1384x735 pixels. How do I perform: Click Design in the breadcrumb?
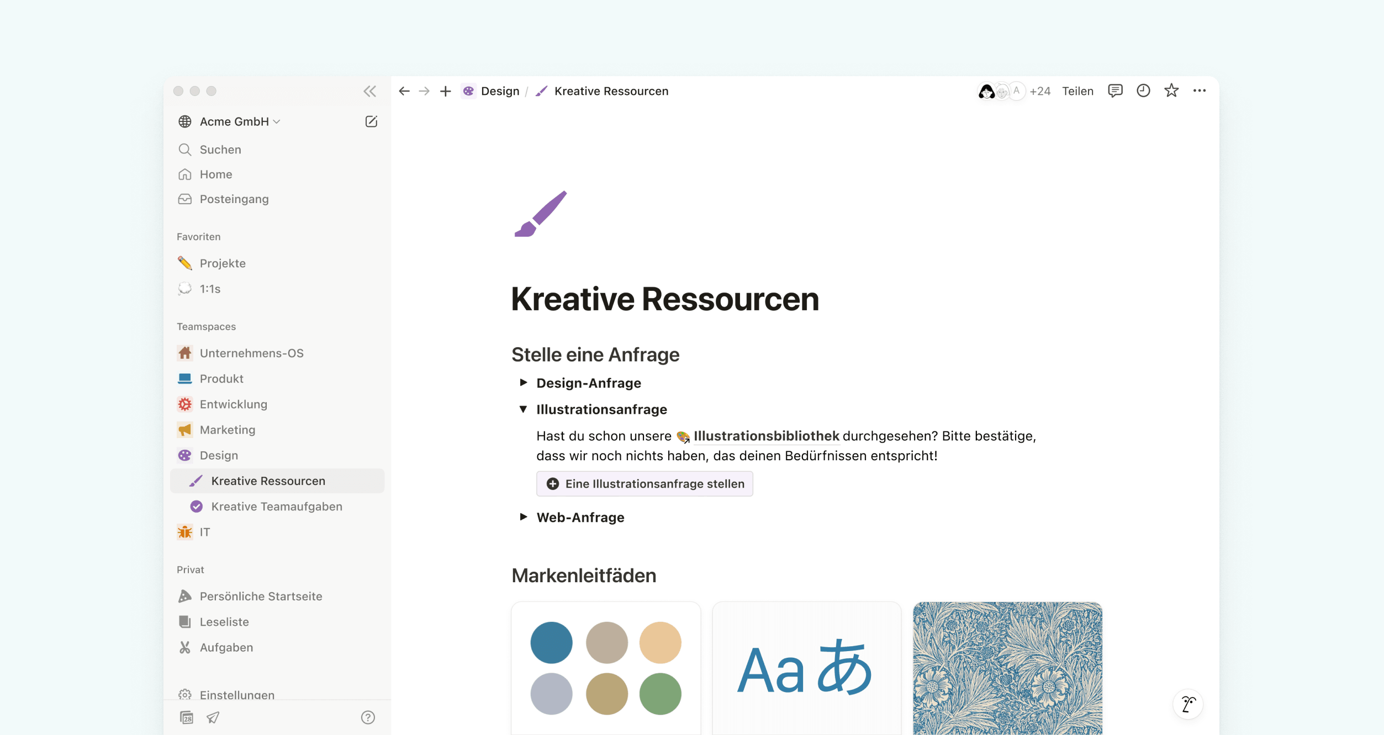(x=491, y=91)
